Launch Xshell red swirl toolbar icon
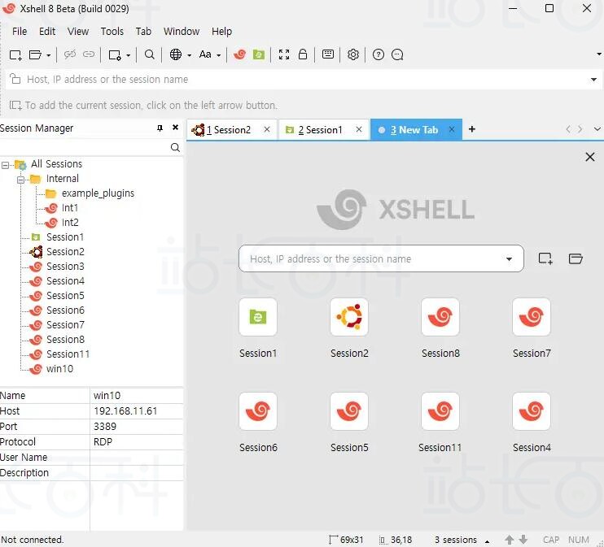Screen dimensions: 604x547 pos(239,54)
